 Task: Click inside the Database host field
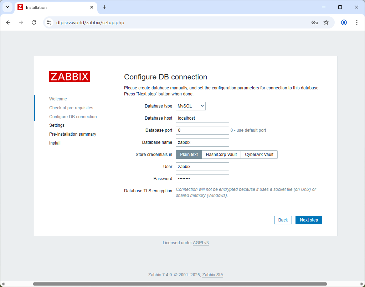202,118
